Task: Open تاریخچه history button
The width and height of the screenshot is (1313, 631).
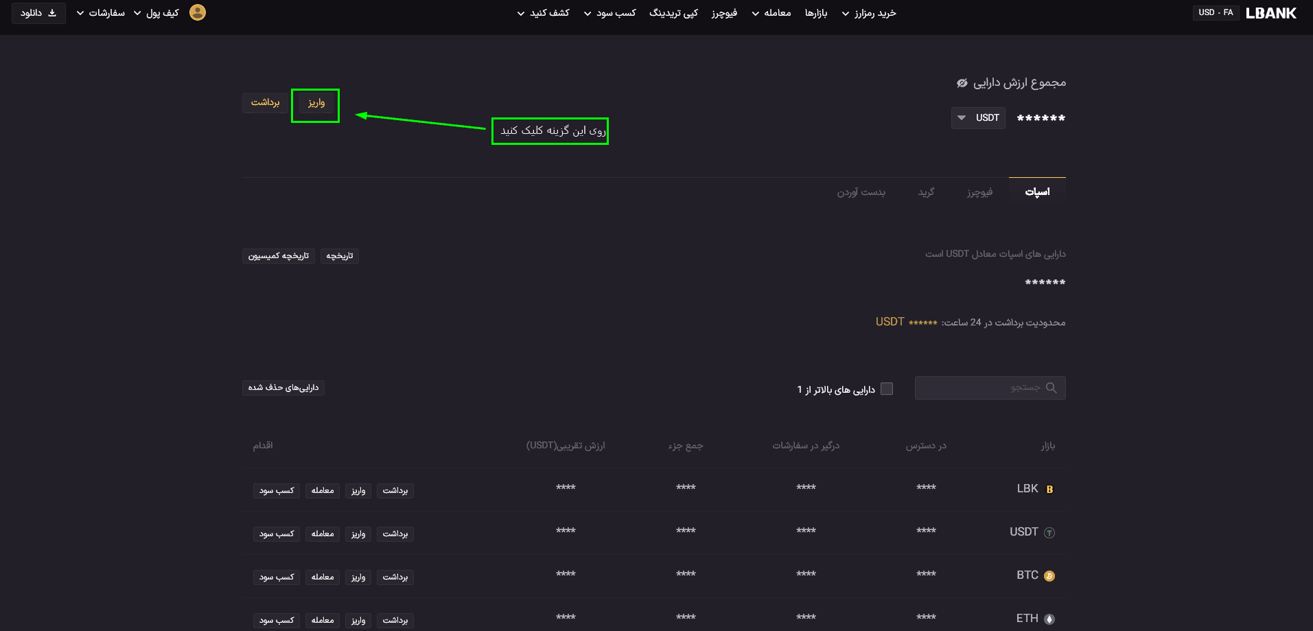Action: pos(340,256)
